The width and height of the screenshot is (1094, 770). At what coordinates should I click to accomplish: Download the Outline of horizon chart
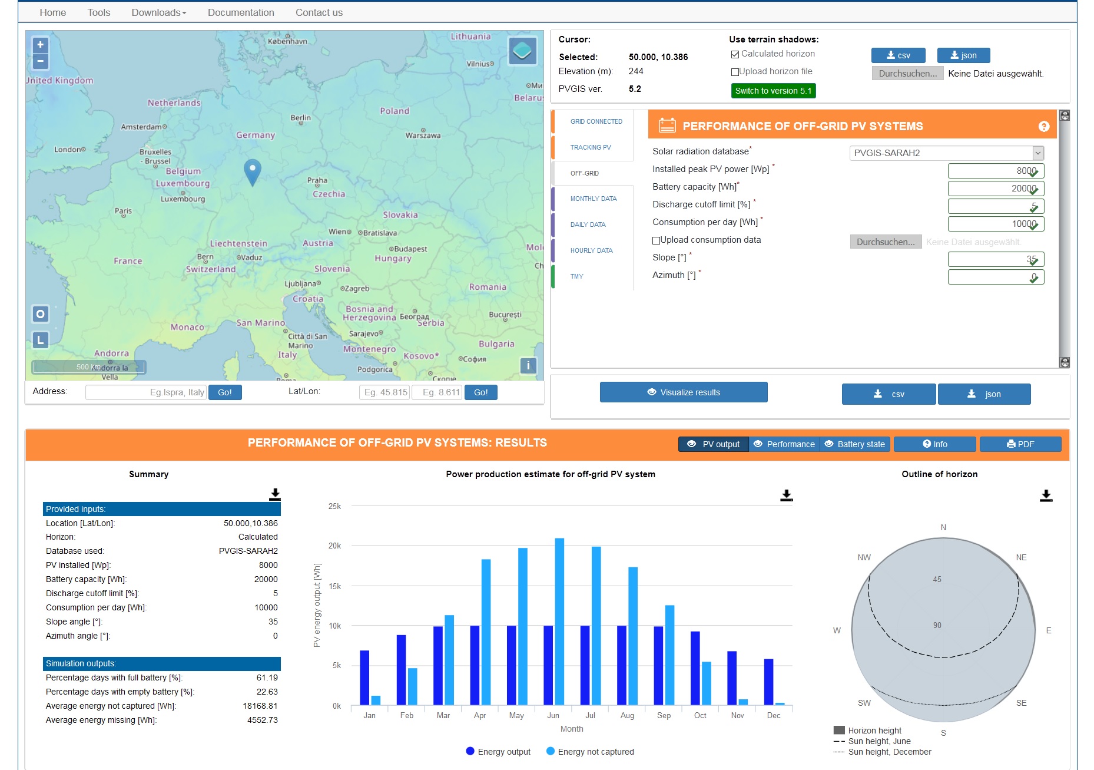[1046, 495]
